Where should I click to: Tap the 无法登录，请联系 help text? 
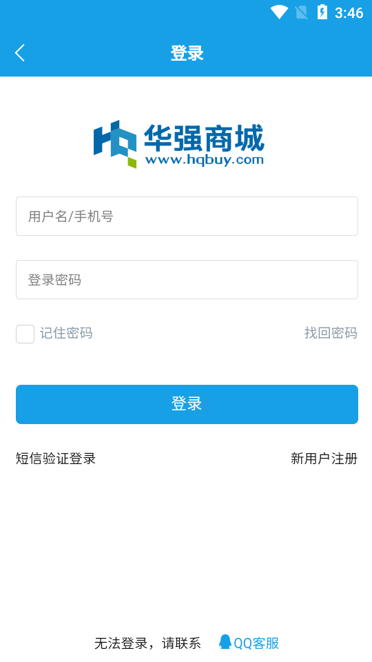147,643
